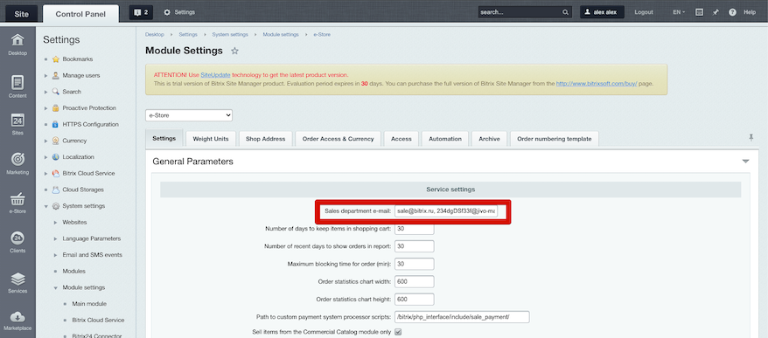
Task: Click the Sales department e-mail field
Action: click(x=446, y=210)
